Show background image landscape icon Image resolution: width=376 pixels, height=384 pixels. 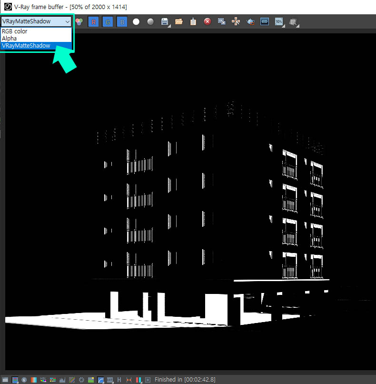(x=91, y=380)
